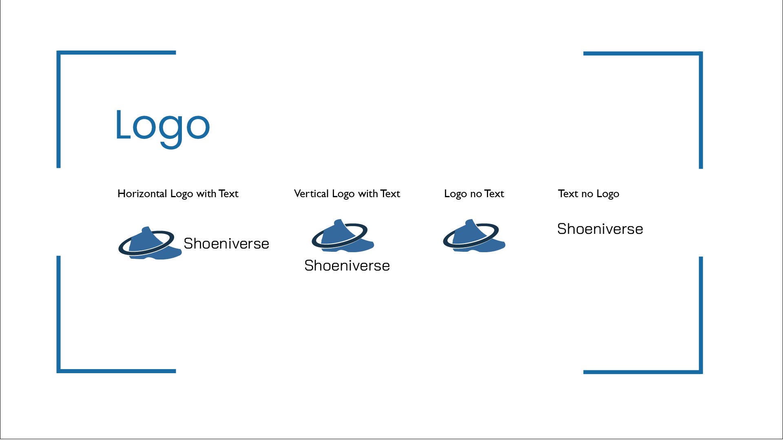The image size is (783, 440).
Task: Click the Text no Logo label
Action: 588,193
